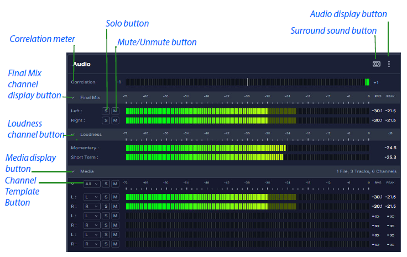Open the R assignment dropdown on active R row
The height and width of the screenshot is (257, 407).
click(92, 207)
